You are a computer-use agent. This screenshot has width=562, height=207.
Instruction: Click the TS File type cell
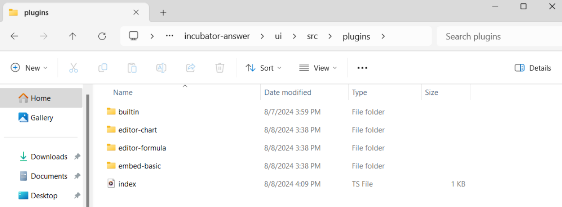pyautogui.click(x=362, y=184)
